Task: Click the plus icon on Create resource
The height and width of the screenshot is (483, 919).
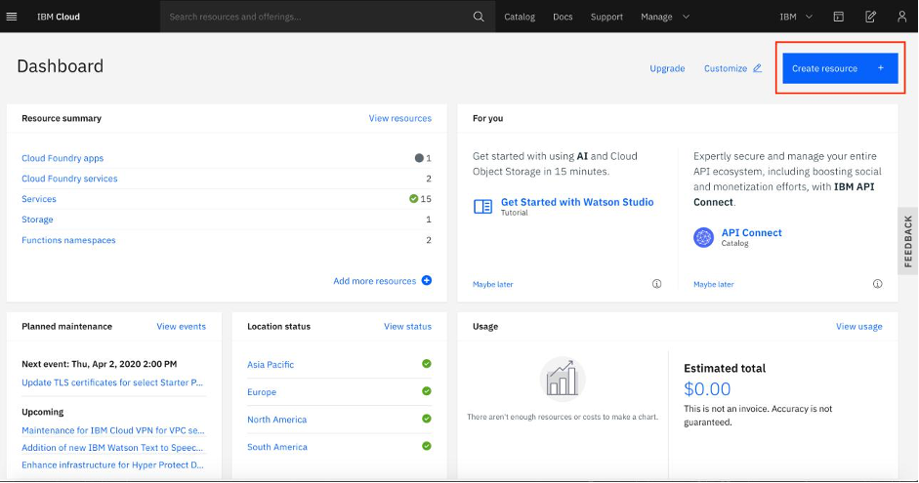Action: (880, 68)
